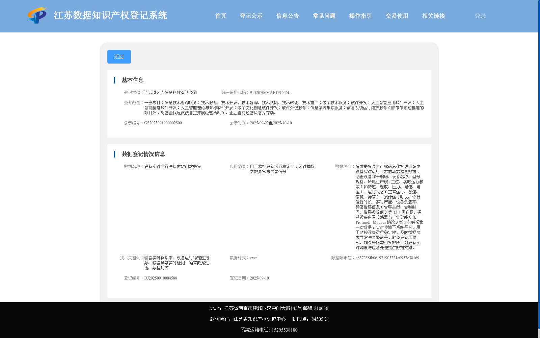
Task: Select data format value excel
Action: coord(254,258)
